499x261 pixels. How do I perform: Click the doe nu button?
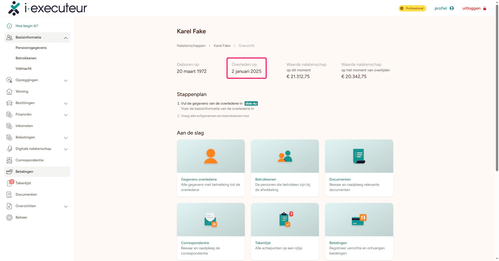click(251, 104)
